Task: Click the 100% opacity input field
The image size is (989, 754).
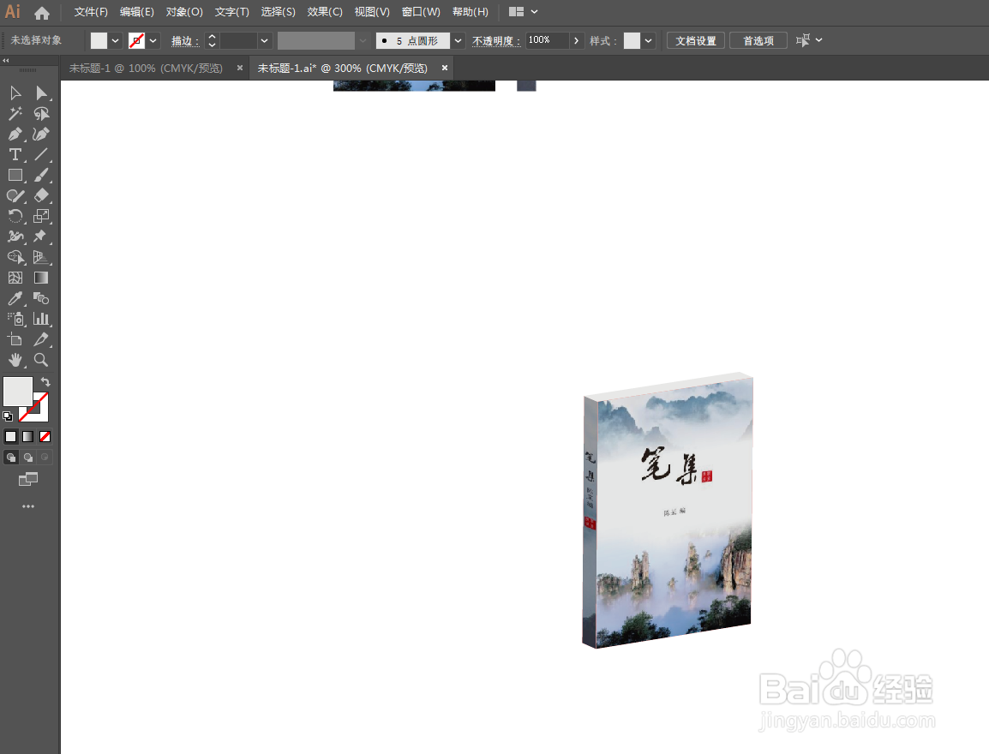Action: click(547, 40)
